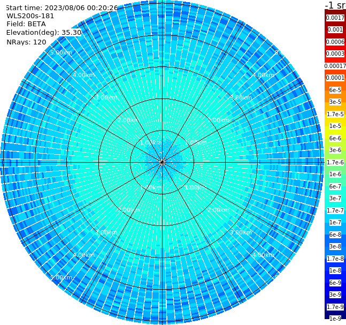Click the Field: BETA label
The height and width of the screenshot is (325, 346).
click(26, 24)
